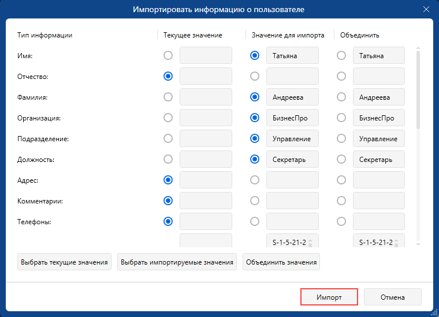This screenshot has width=439, height=317.
Task: Click the merge field containing БизнесПро
Action: 378,118
